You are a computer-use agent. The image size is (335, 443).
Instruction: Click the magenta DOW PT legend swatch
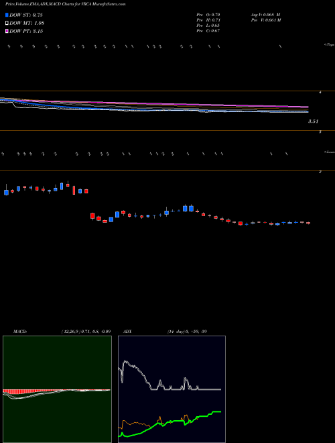point(7,31)
